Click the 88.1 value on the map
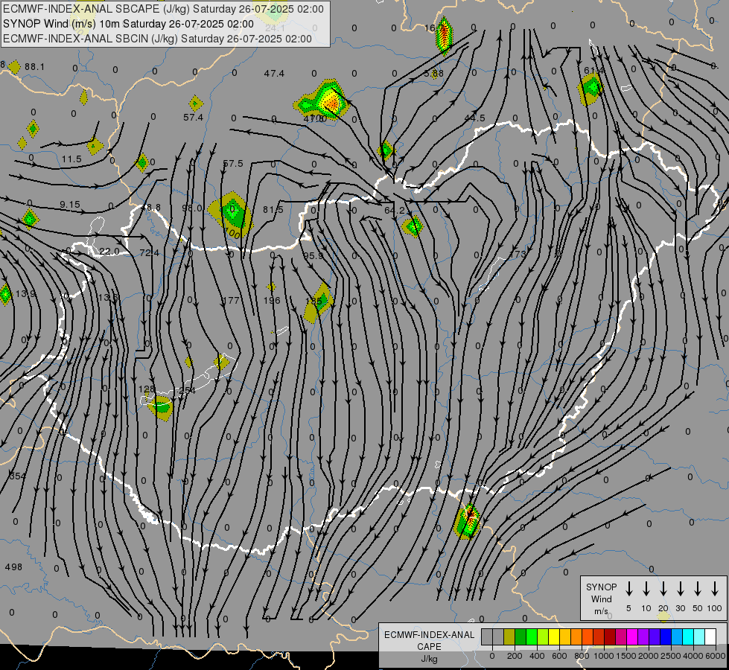The image size is (729, 670). tap(35, 67)
